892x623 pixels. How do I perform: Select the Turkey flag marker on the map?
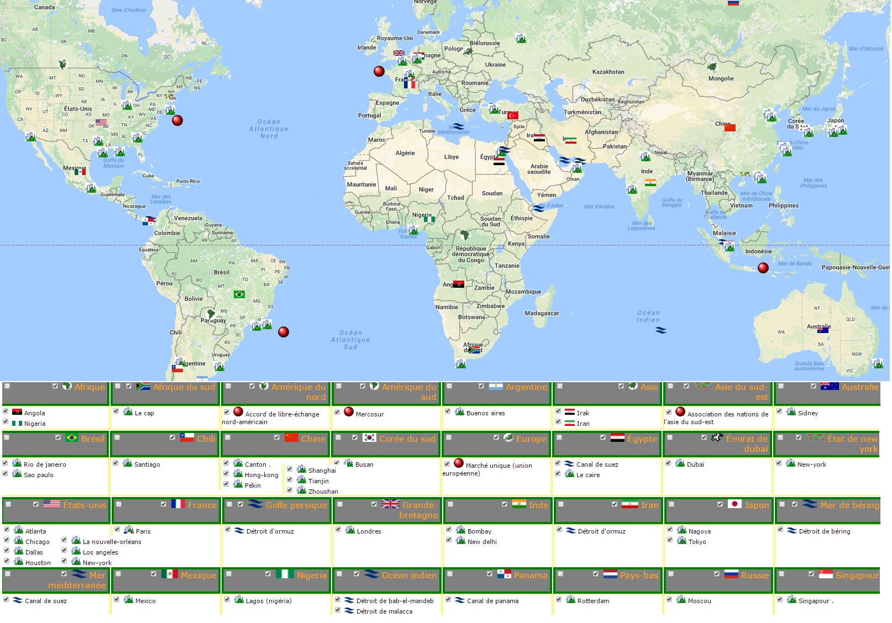pyautogui.click(x=513, y=115)
